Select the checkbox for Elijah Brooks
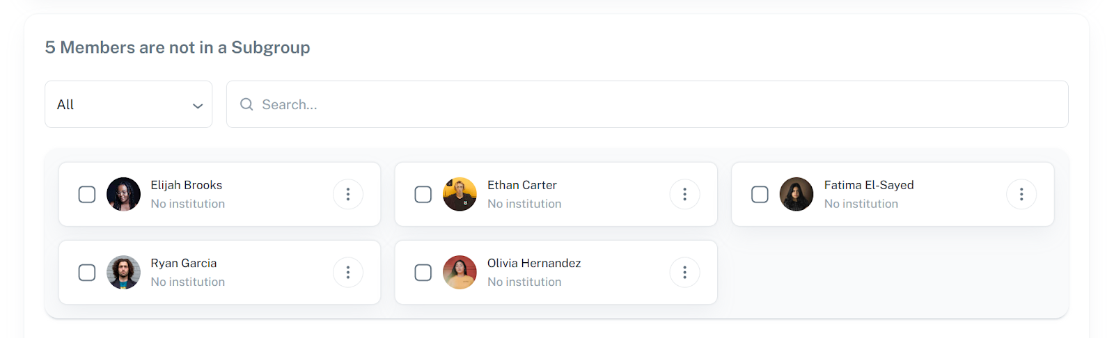The image size is (1114, 338). pyautogui.click(x=87, y=195)
